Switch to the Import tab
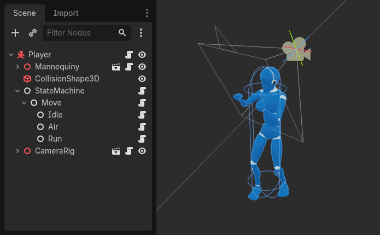380x235 pixels. 66,13
